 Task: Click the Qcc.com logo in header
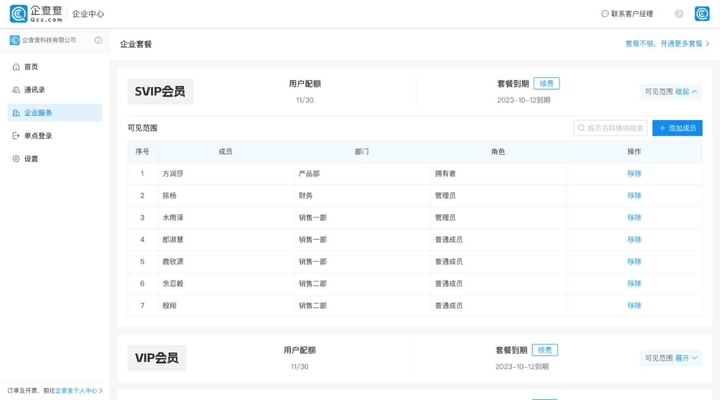pyautogui.click(x=36, y=14)
